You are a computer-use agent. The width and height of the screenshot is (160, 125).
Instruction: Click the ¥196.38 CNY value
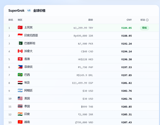(126, 59)
